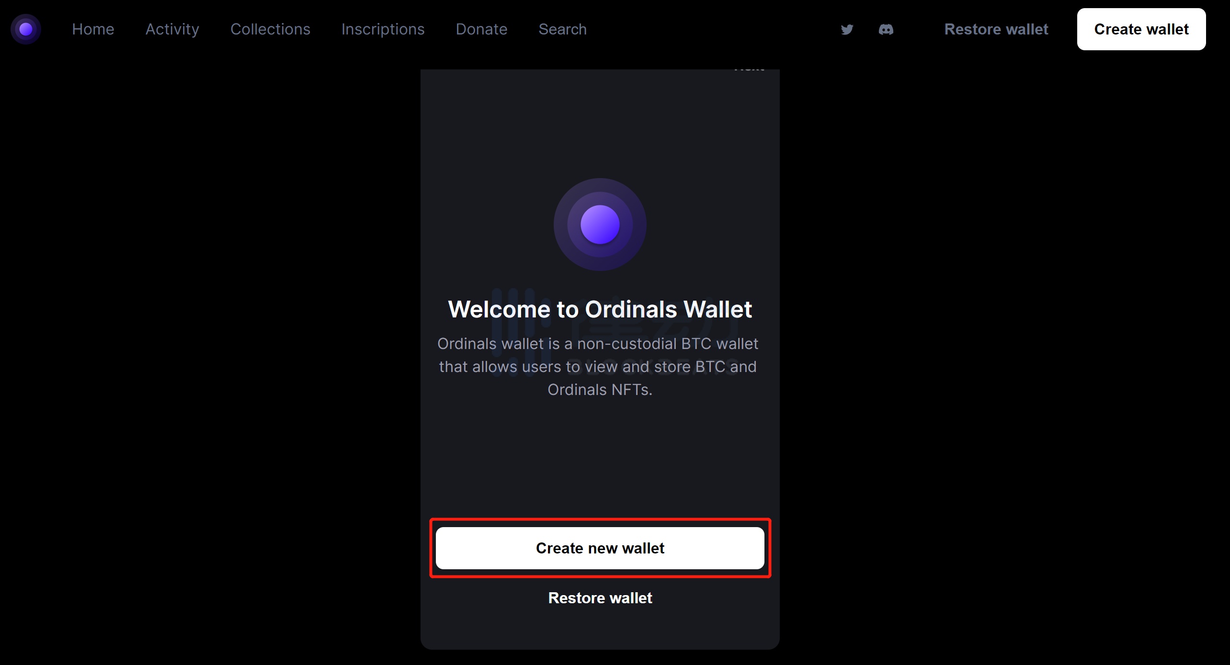The image size is (1230, 665).
Task: Click the Home menu item
Action: [92, 30]
